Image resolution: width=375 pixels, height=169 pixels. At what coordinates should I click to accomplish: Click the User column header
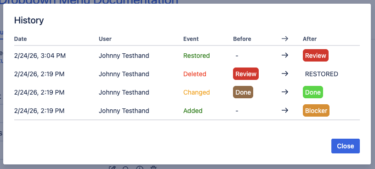(x=105, y=39)
